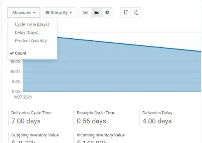
Task: Select Product Quantity measure
Action: 31,41
